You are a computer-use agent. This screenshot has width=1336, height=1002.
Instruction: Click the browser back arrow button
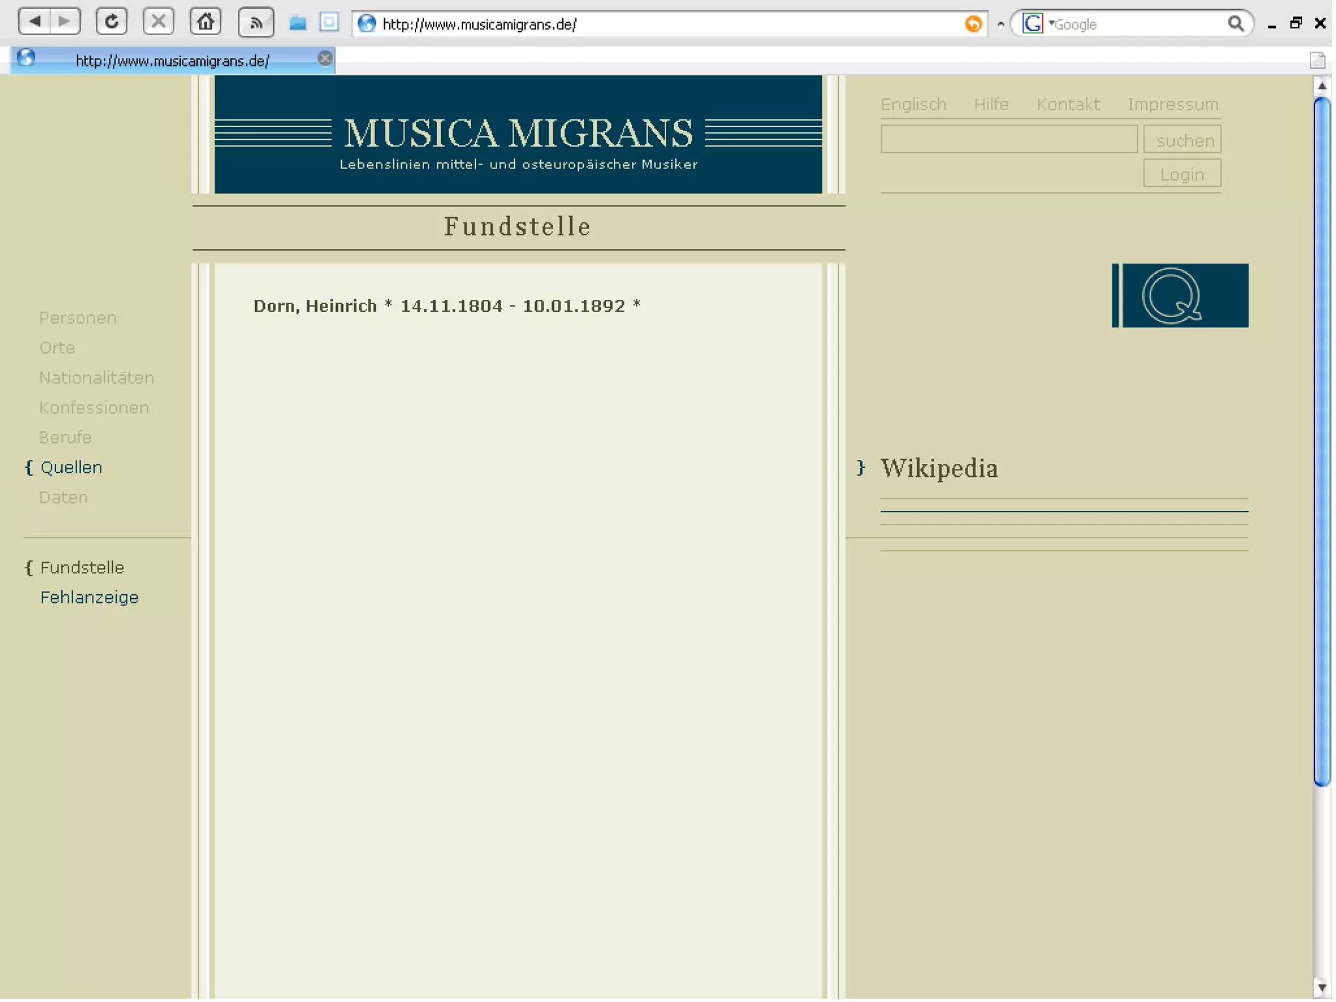pos(35,22)
